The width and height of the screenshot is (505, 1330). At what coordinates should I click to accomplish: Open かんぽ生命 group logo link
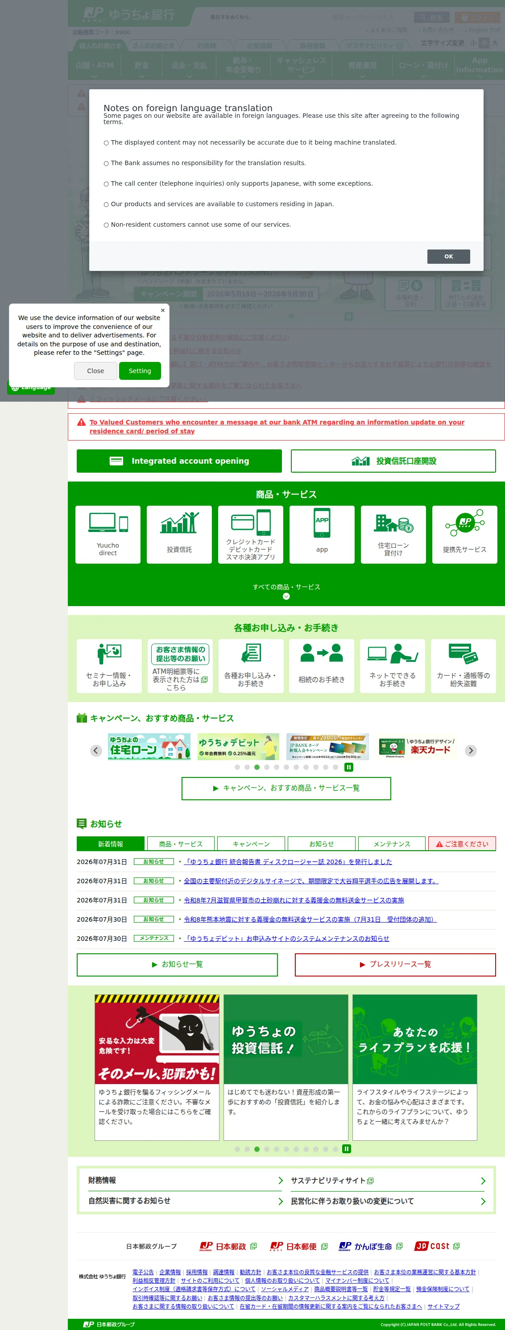pyautogui.click(x=370, y=1247)
